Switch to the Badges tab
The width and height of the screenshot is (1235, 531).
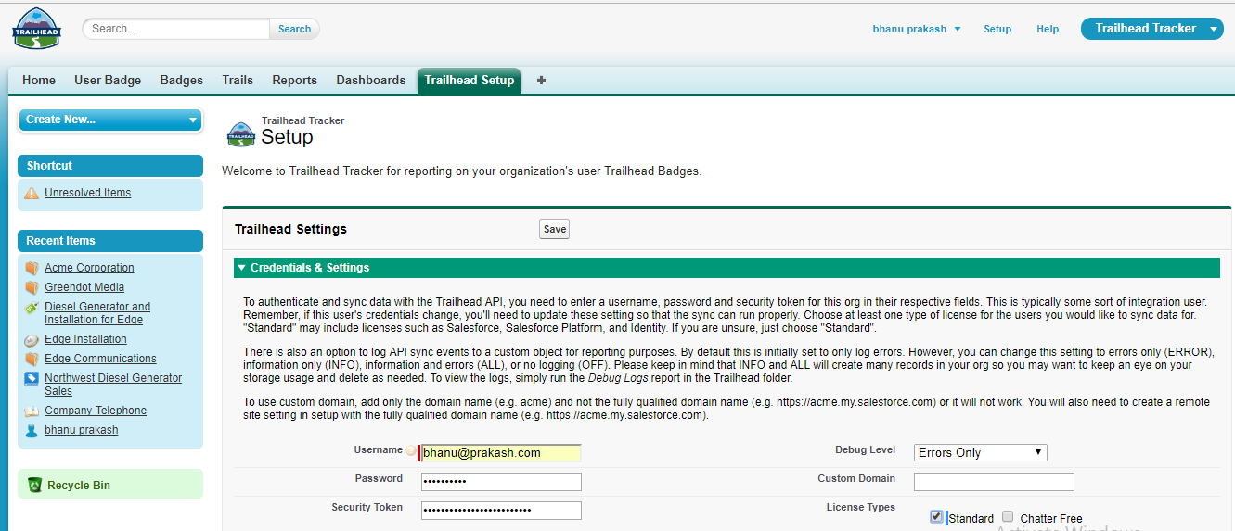pyautogui.click(x=182, y=81)
